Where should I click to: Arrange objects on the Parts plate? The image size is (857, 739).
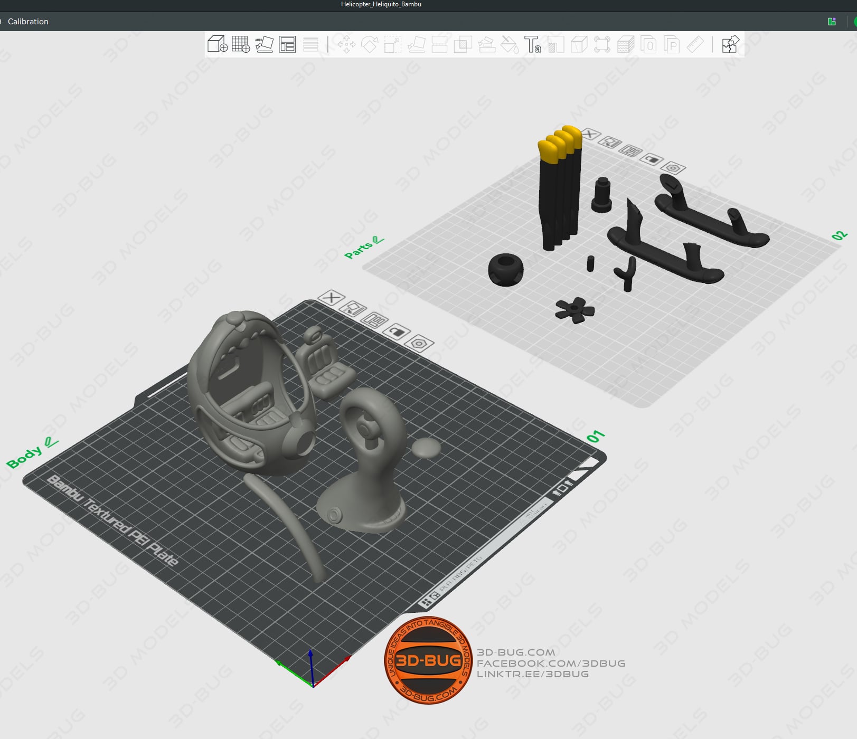pos(630,151)
